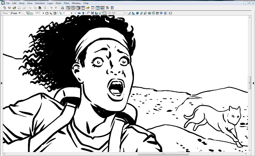Screen dimensions: 255x156
Task: Open the Filter menu
Action: (67, 3)
